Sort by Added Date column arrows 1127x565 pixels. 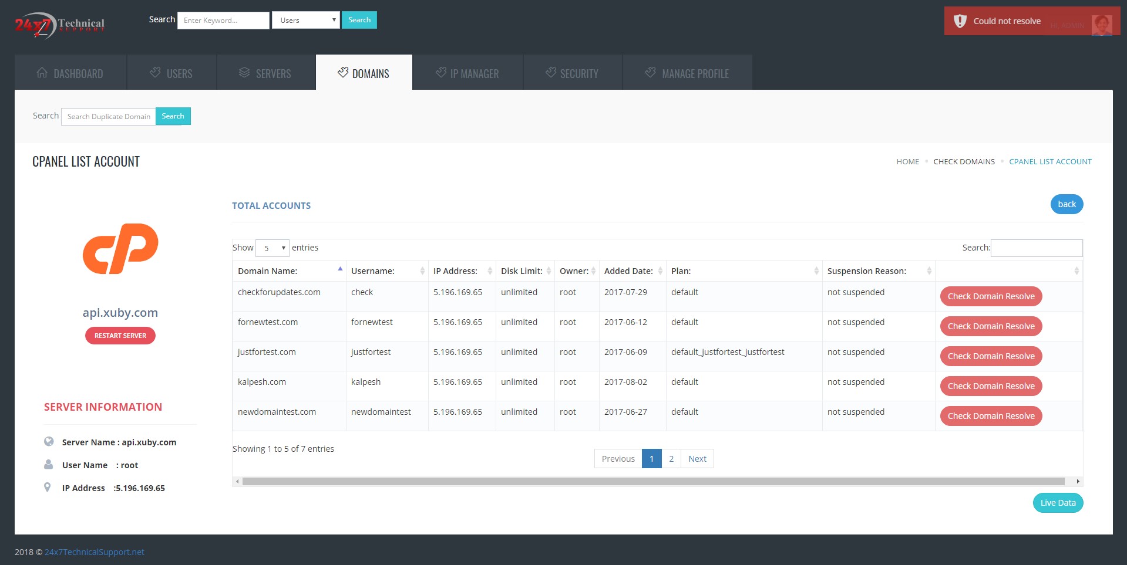(x=660, y=271)
